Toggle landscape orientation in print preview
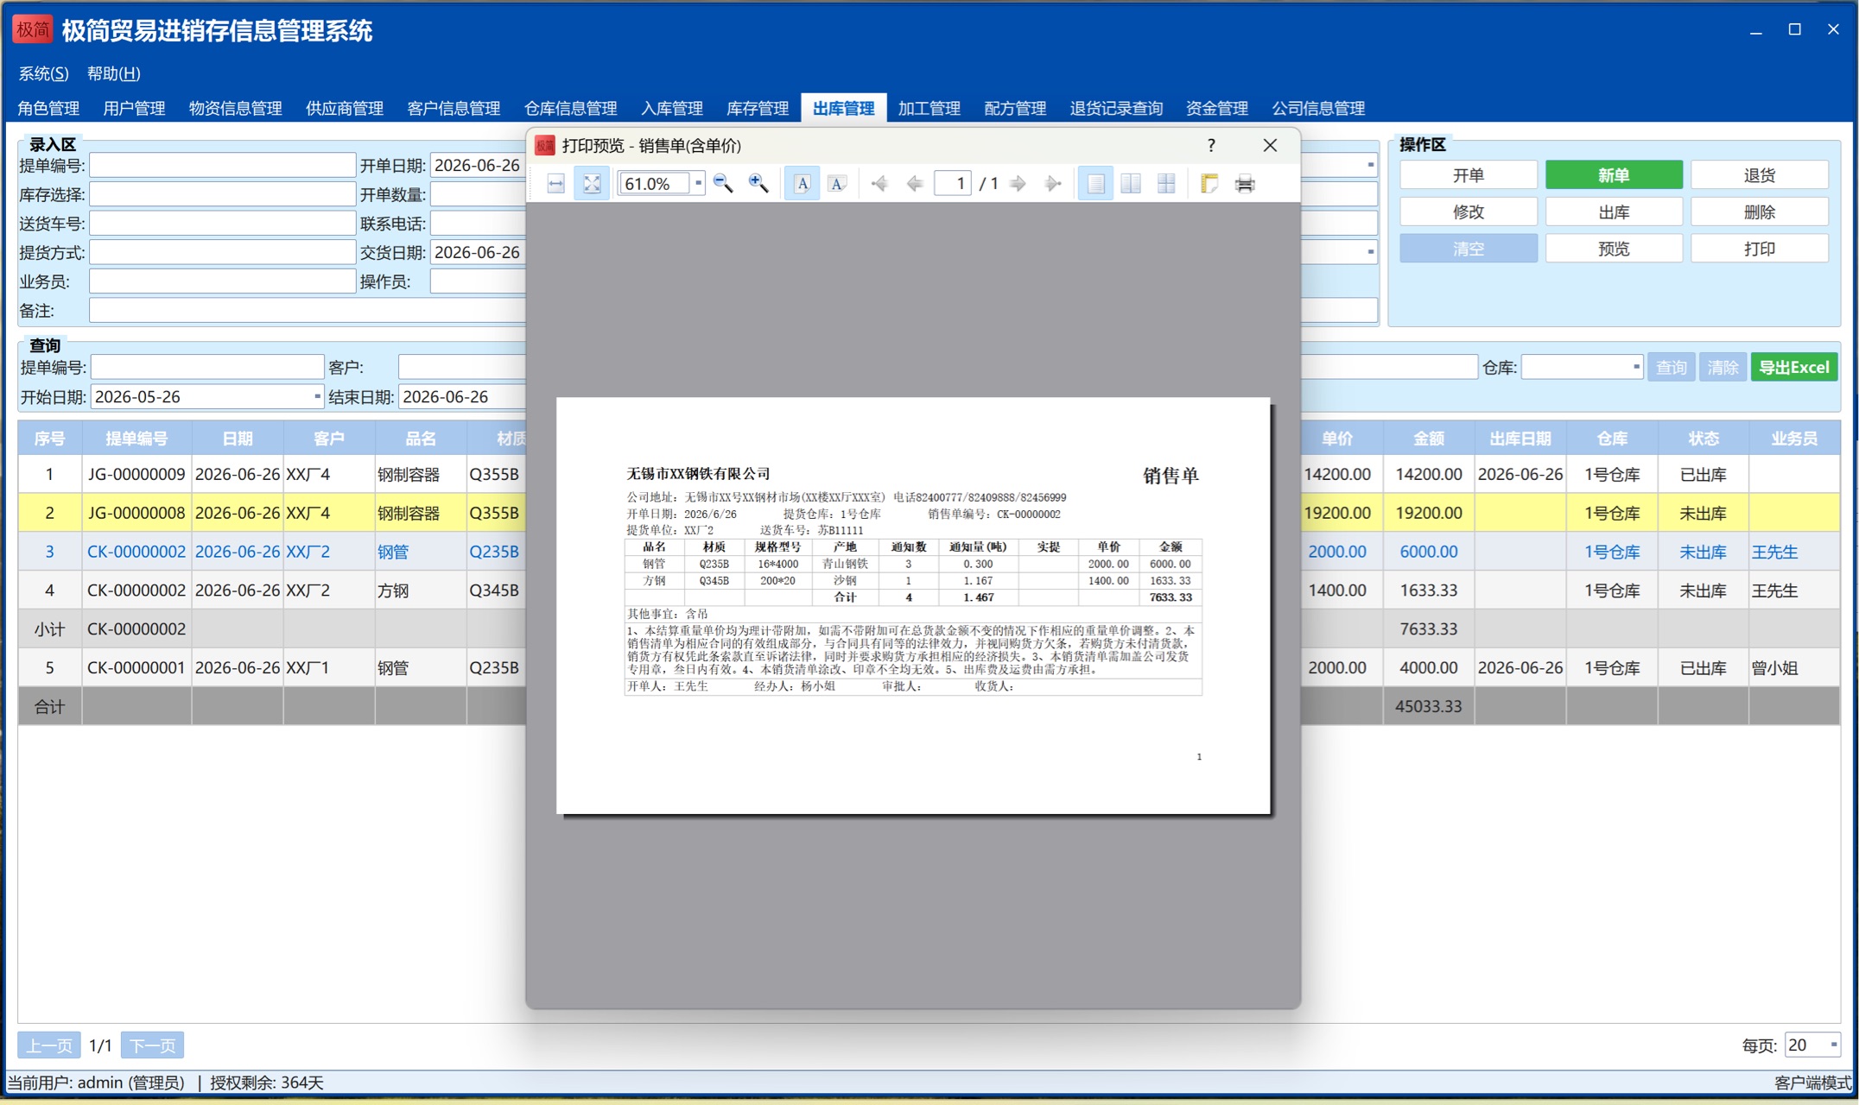This screenshot has width=1859, height=1105. click(x=837, y=184)
